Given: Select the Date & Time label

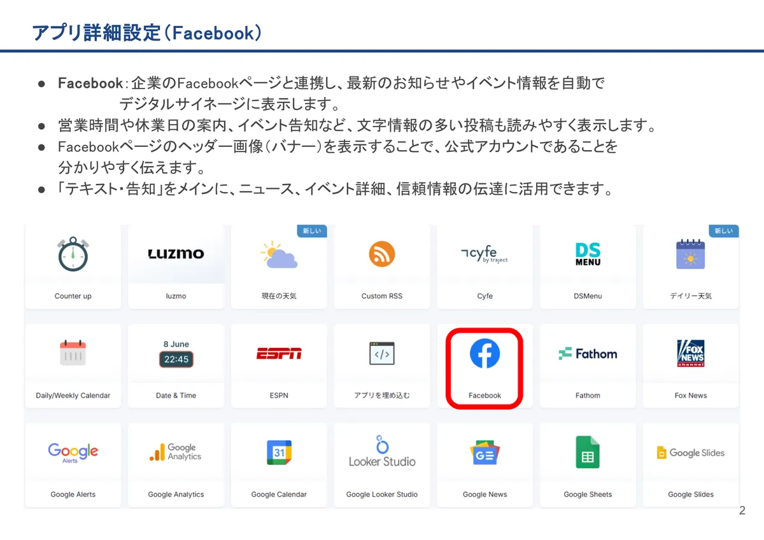Looking at the screenshot, I should click(176, 395).
